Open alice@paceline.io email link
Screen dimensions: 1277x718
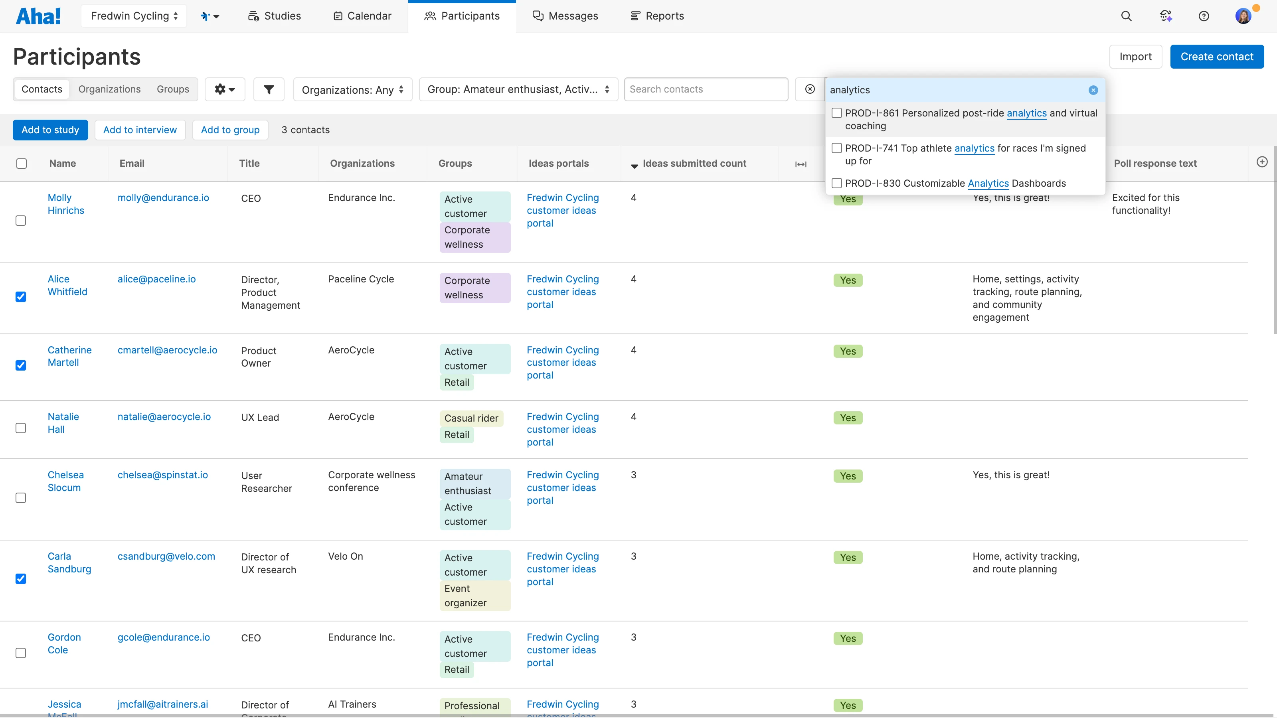click(157, 279)
